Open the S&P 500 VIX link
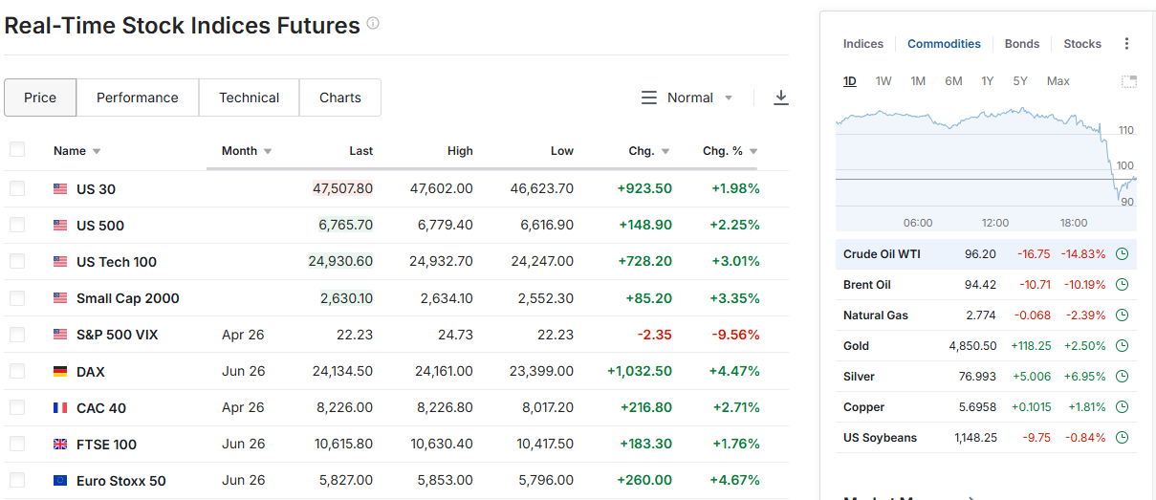The image size is (1156, 500). [118, 335]
